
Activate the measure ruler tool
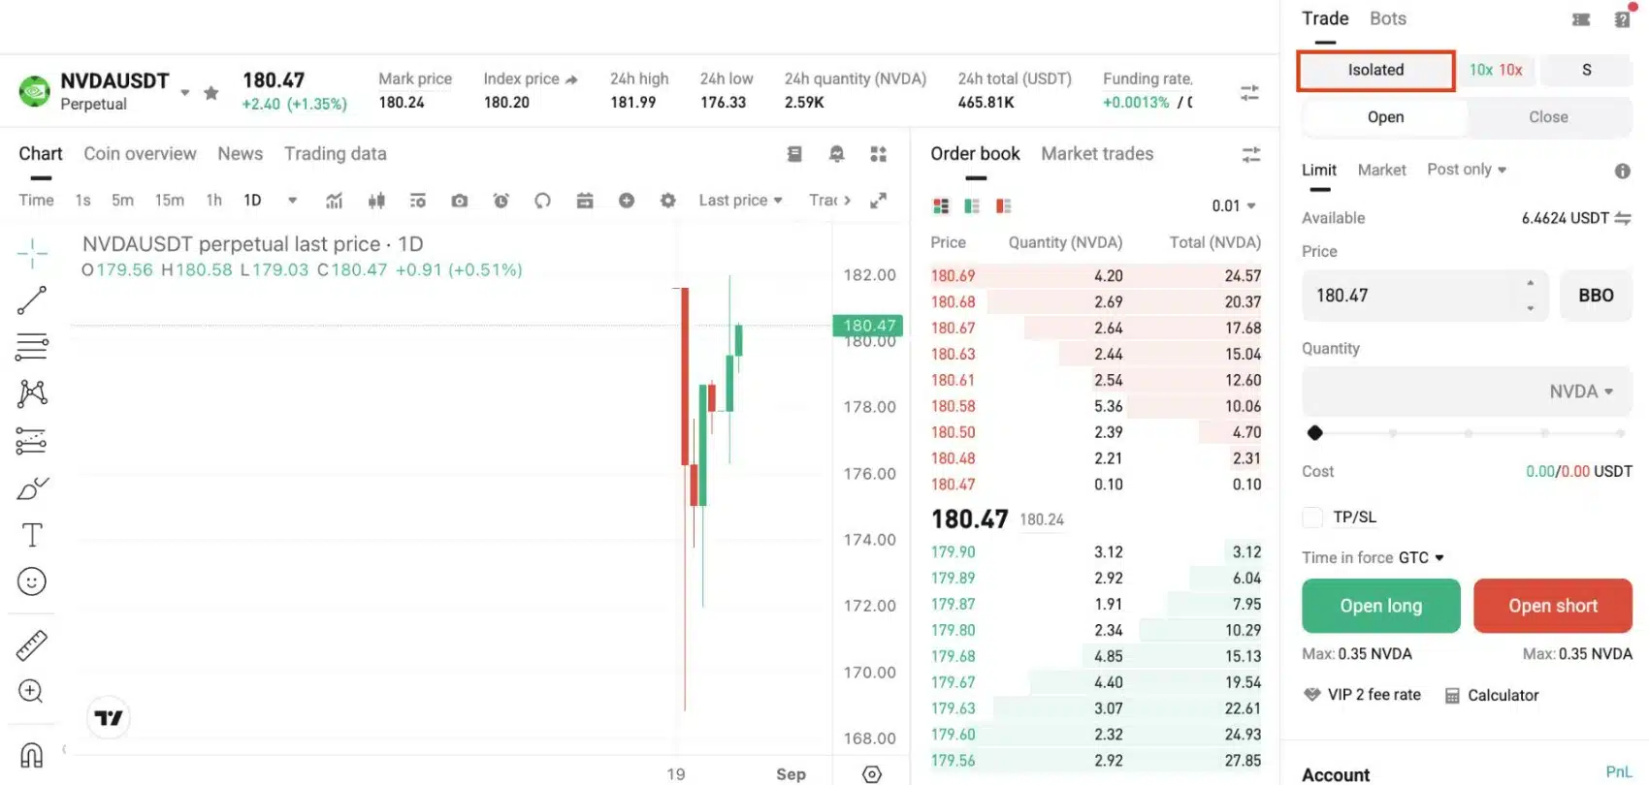32,644
